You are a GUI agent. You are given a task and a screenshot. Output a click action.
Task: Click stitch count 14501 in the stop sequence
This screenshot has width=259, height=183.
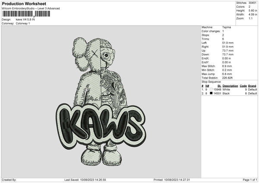click(x=217, y=94)
